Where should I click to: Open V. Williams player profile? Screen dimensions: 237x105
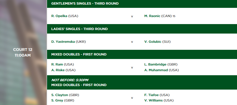point(153,100)
